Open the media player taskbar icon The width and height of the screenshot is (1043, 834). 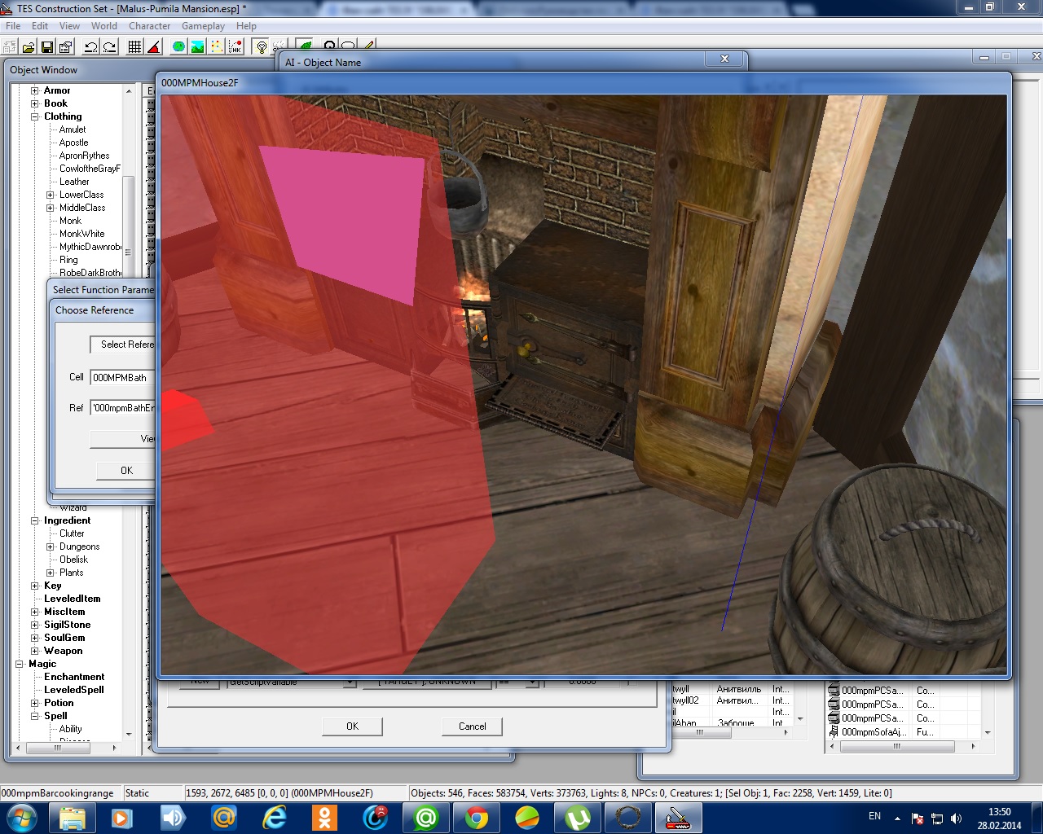(x=122, y=817)
